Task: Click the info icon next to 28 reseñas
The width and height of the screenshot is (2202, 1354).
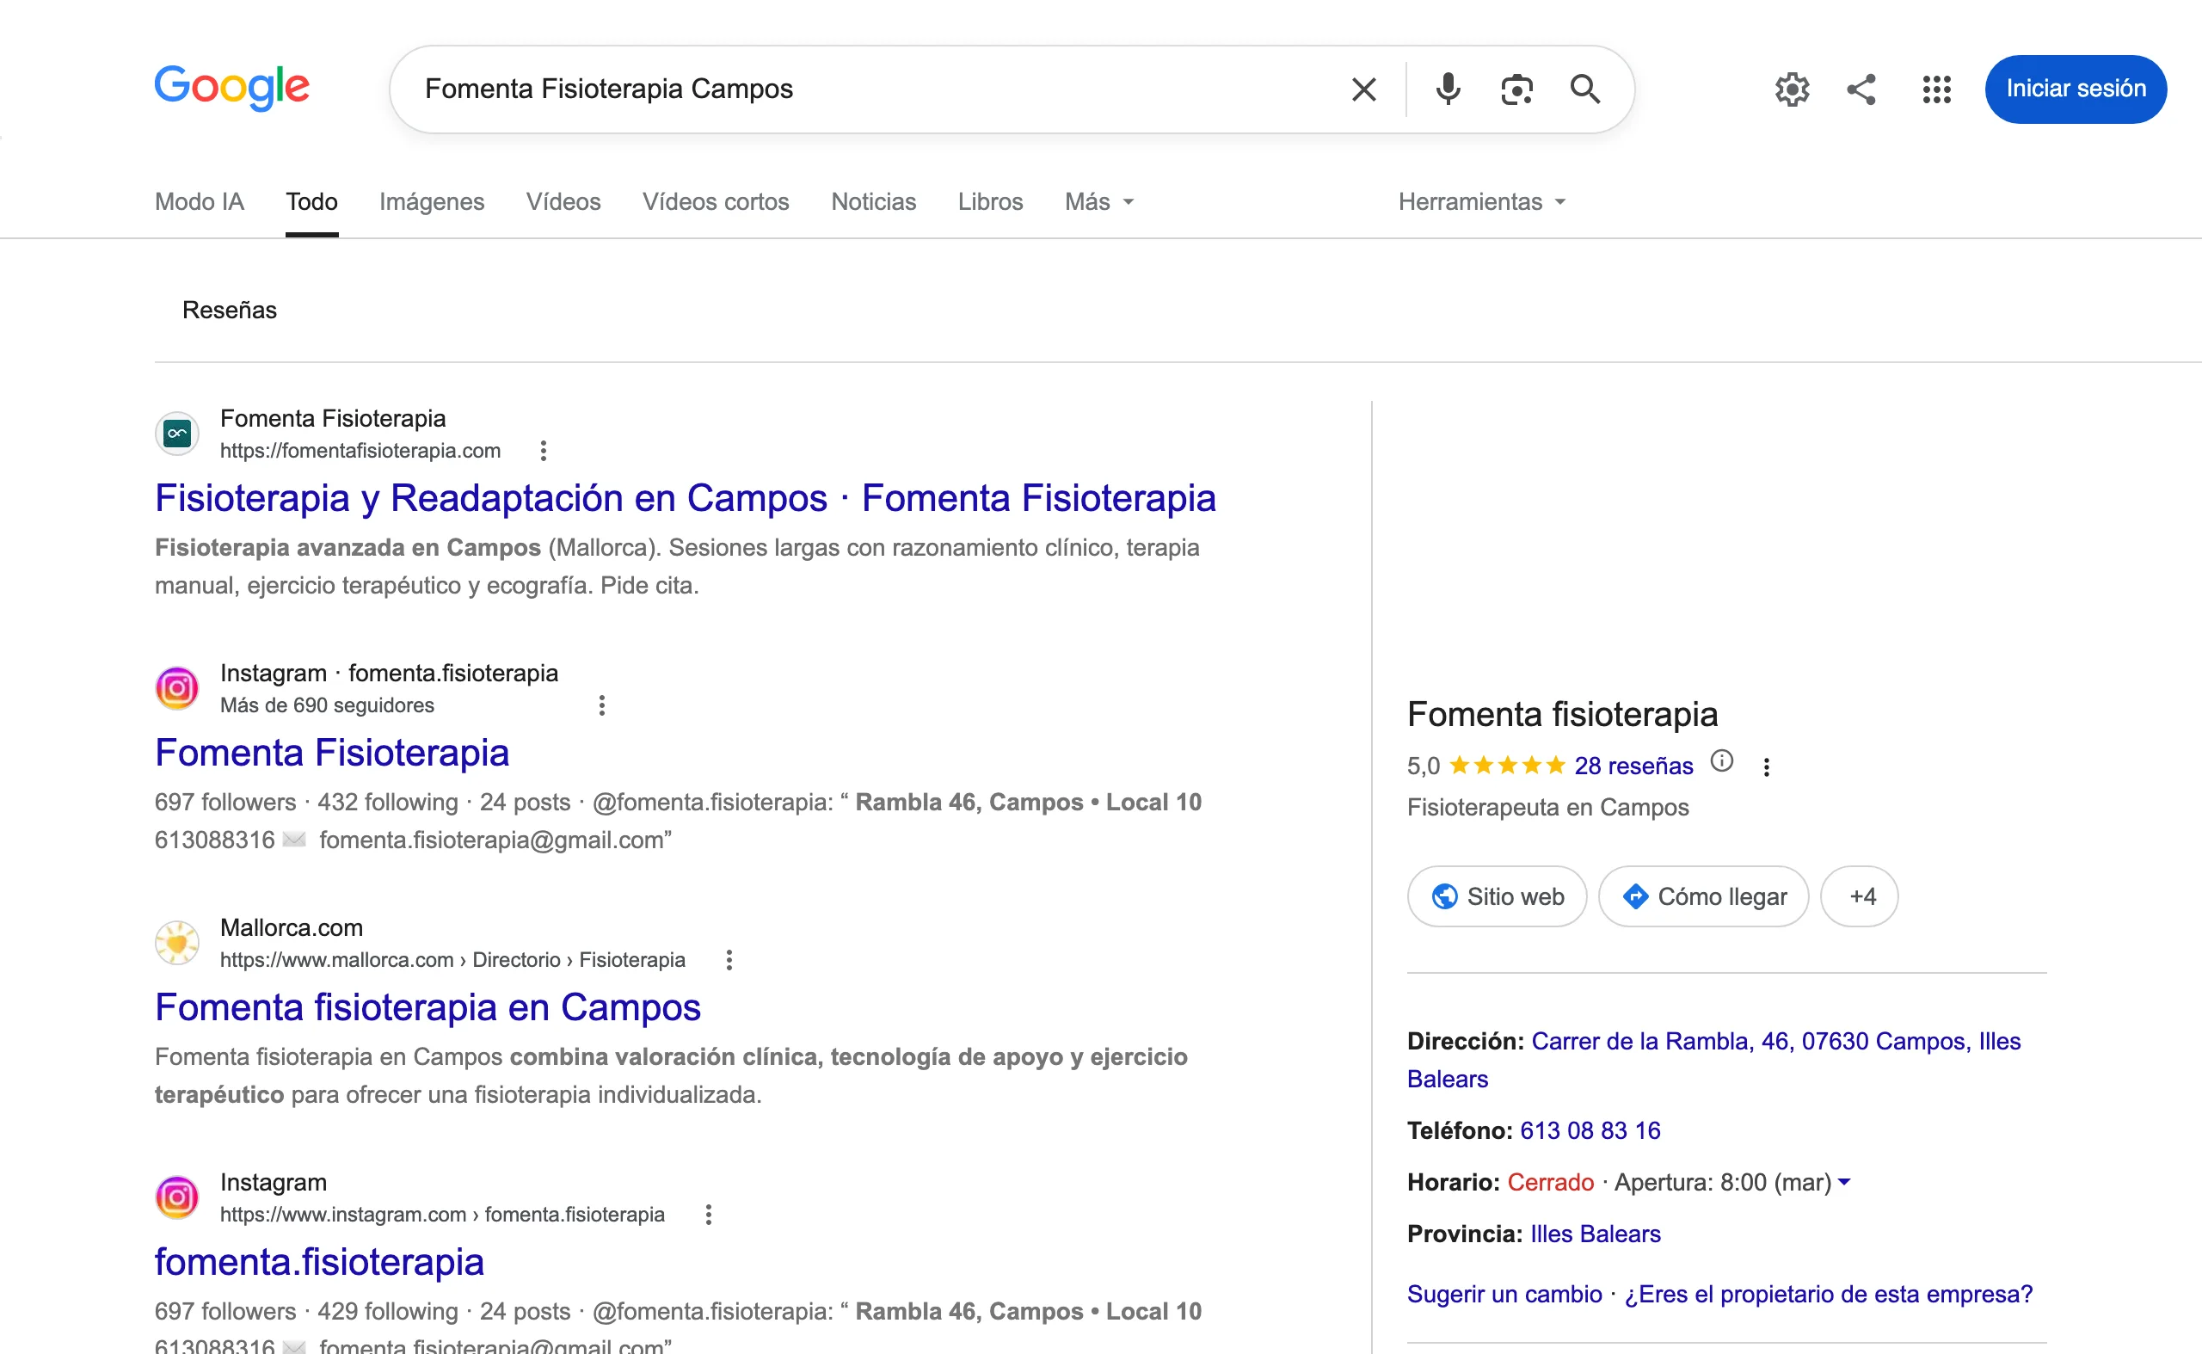Action: 1721,761
